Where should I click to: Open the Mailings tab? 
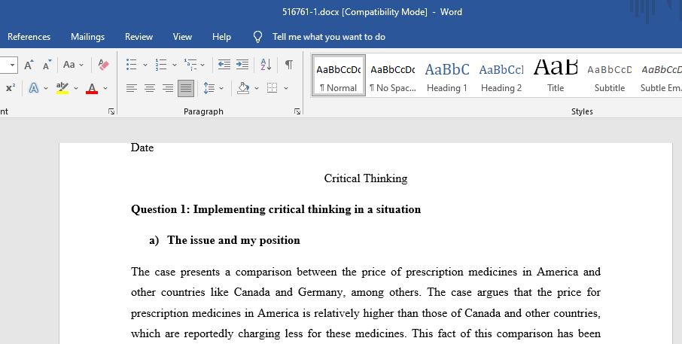(x=88, y=37)
